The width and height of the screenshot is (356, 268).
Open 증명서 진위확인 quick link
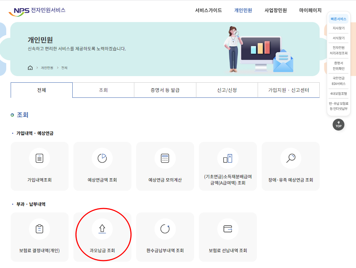[x=338, y=66]
